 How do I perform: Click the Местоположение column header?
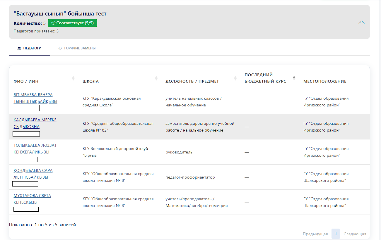coord(325,81)
